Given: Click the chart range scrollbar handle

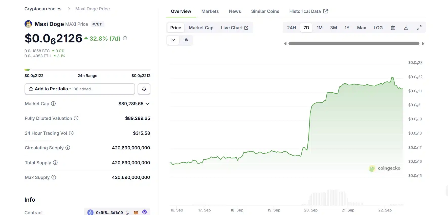Looking at the screenshot, I should coord(354,44).
